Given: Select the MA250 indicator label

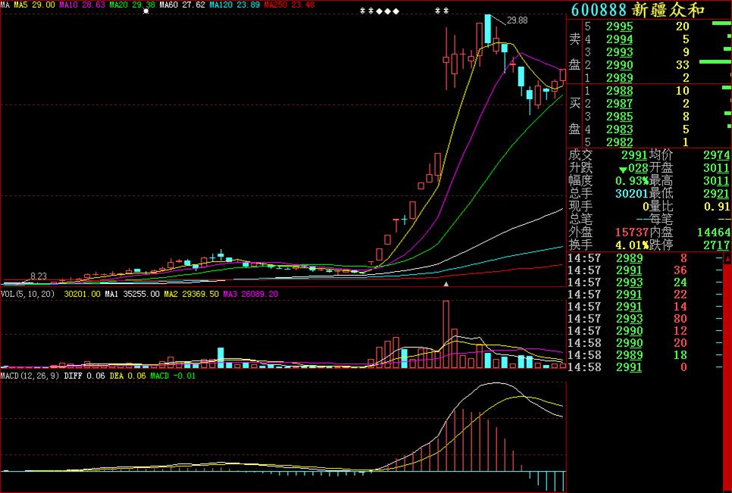Looking at the screenshot, I should pos(278,5).
